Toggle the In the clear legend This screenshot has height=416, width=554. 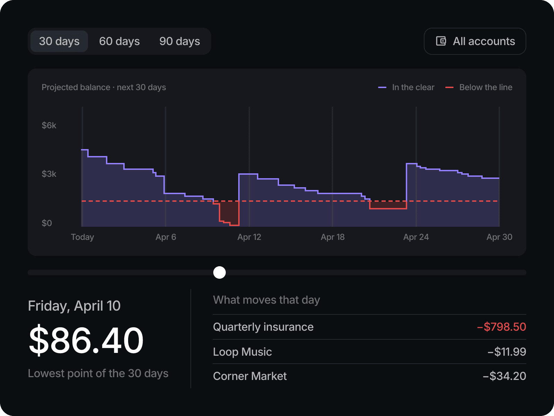pyautogui.click(x=406, y=87)
